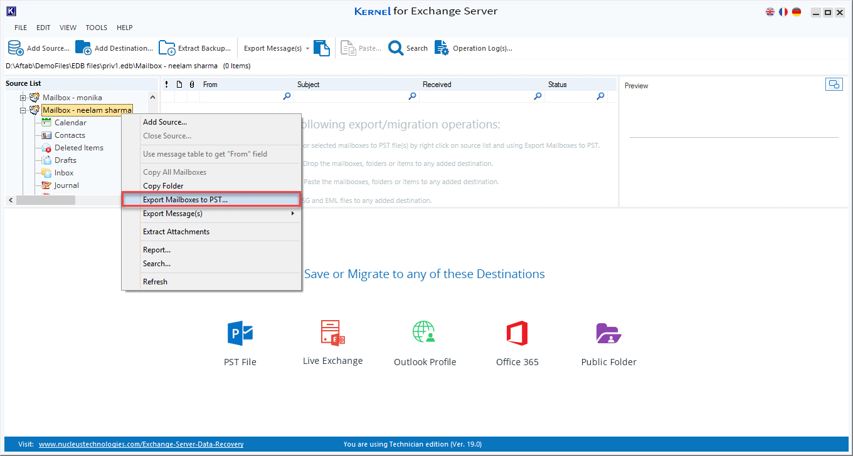Click Source List horizontal scrollbar thumb
Image resolution: width=853 pixels, height=456 pixels.
tap(46, 200)
